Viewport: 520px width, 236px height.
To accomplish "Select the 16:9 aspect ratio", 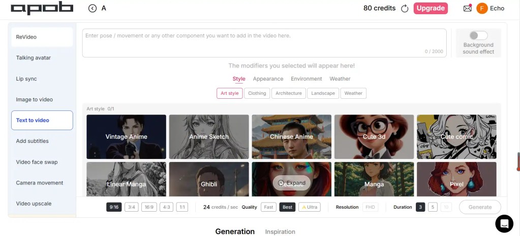I will click(149, 207).
